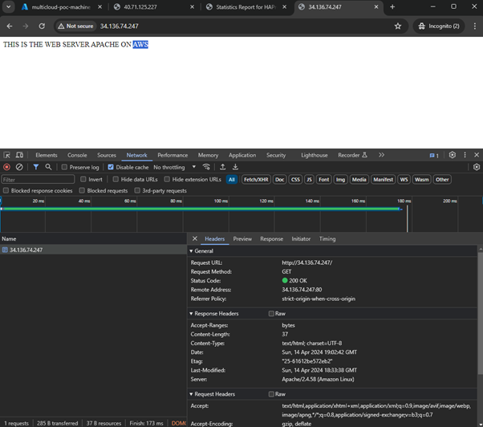
Task: Uncheck Disable cache checkbox
Action: point(111,167)
